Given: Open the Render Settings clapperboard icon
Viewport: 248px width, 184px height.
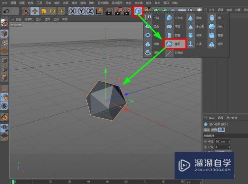Looking at the screenshot, I should pos(127,11).
